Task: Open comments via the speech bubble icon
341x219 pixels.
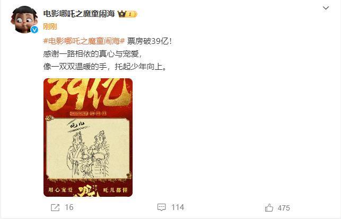Action: pyautogui.click(x=161, y=207)
